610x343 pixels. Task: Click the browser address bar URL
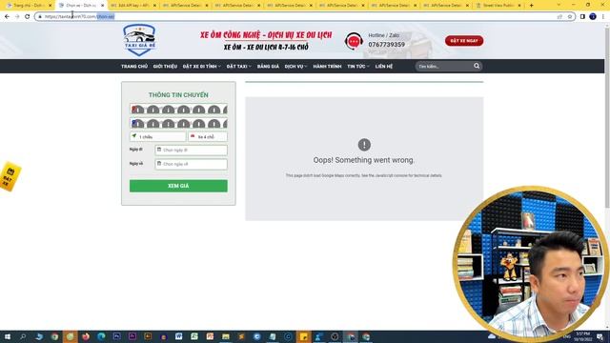(79, 17)
